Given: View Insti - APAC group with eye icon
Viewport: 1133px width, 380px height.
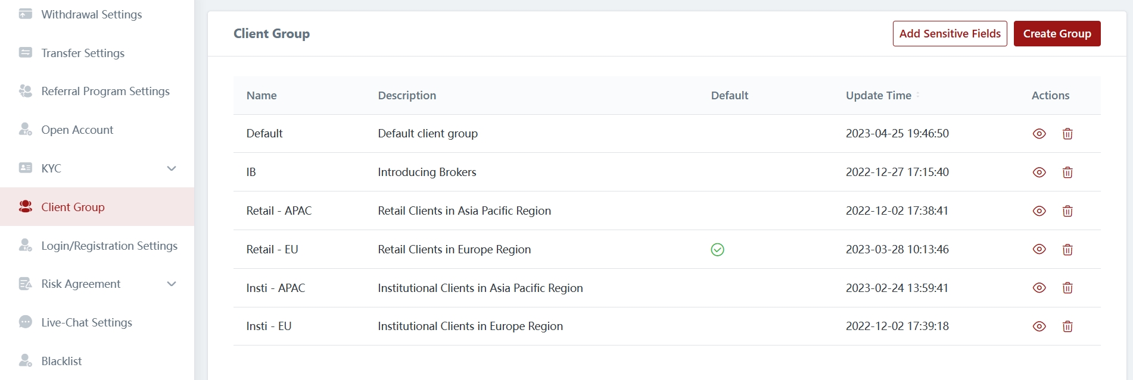Looking at the screenshot, I should pyautogui.click(x=1039, y=288).
